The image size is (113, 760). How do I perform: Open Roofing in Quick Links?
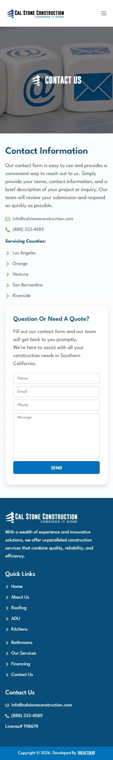click(19, 608)
